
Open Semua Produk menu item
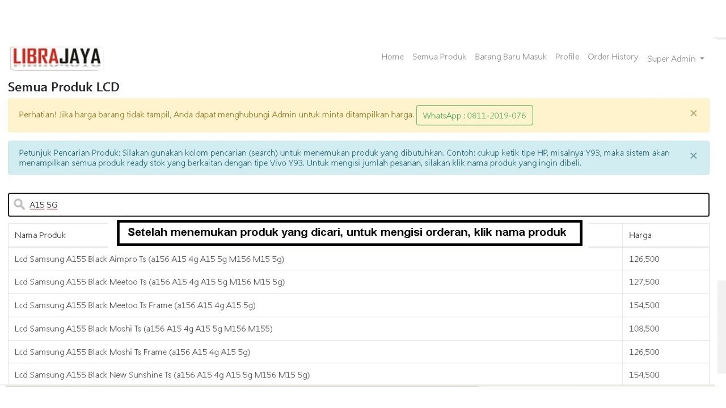pos(439,57)
